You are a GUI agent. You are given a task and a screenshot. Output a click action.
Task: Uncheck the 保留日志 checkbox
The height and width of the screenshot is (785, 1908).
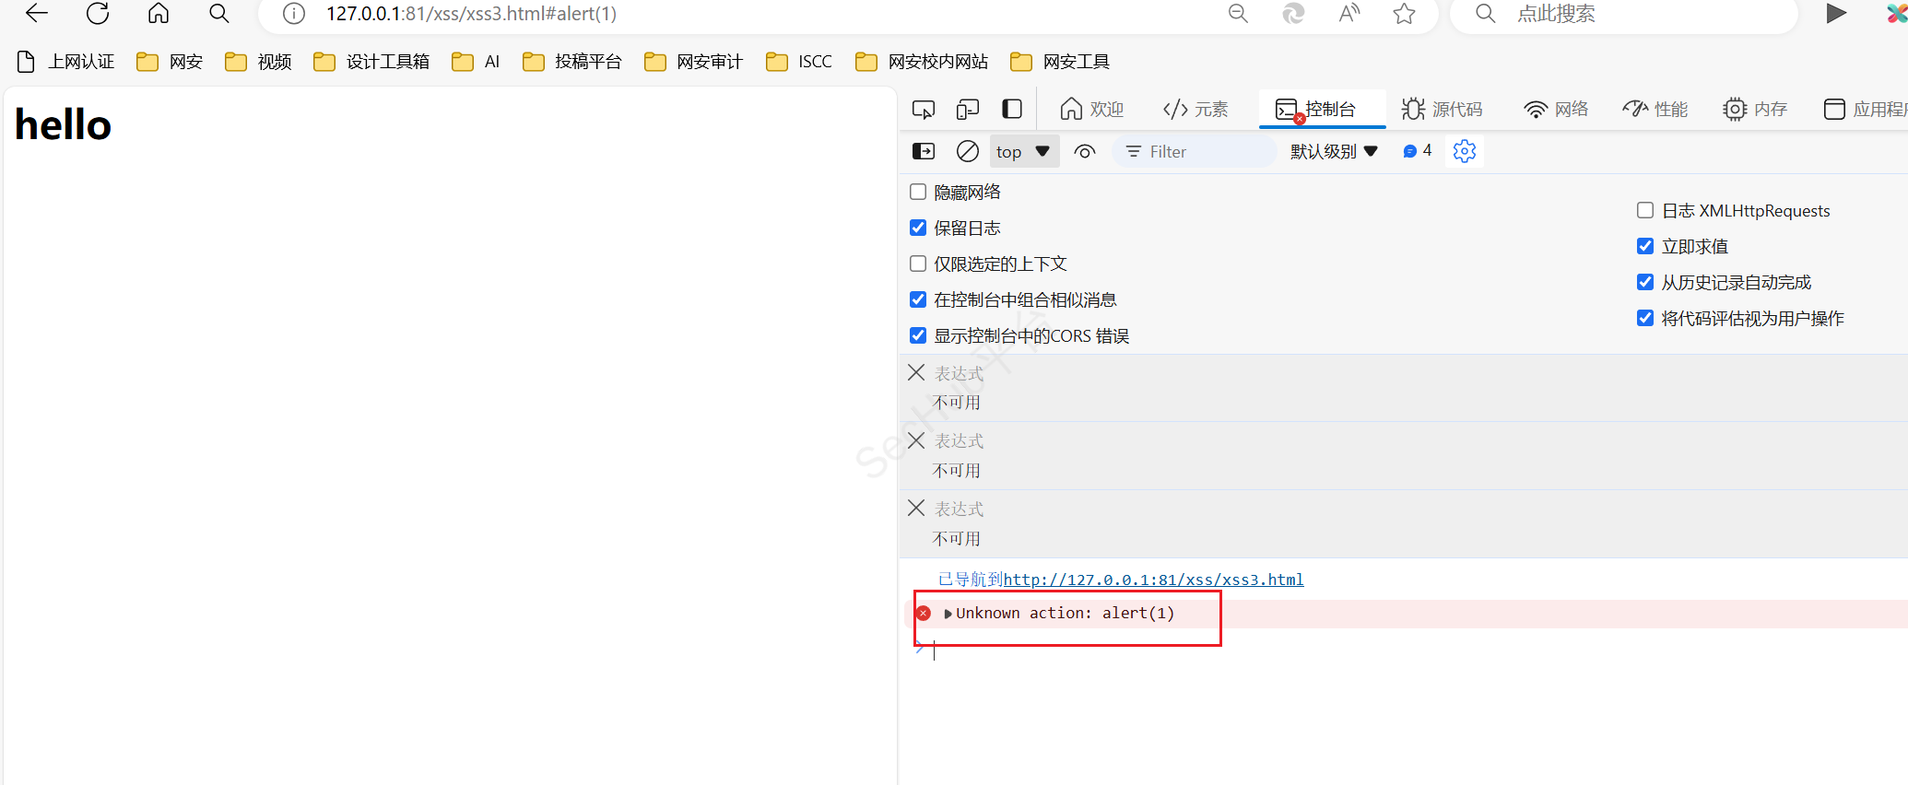click(918, 228)
